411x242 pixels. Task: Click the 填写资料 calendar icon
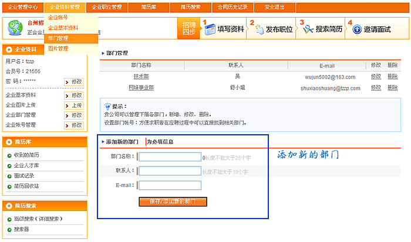point(210,29)
